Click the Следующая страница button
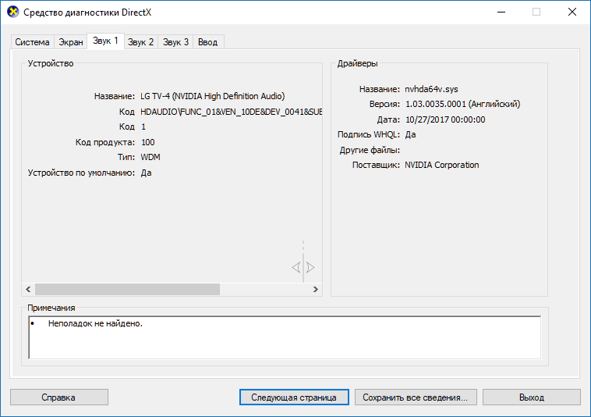 pyautogui.click(x=294, y=397)
